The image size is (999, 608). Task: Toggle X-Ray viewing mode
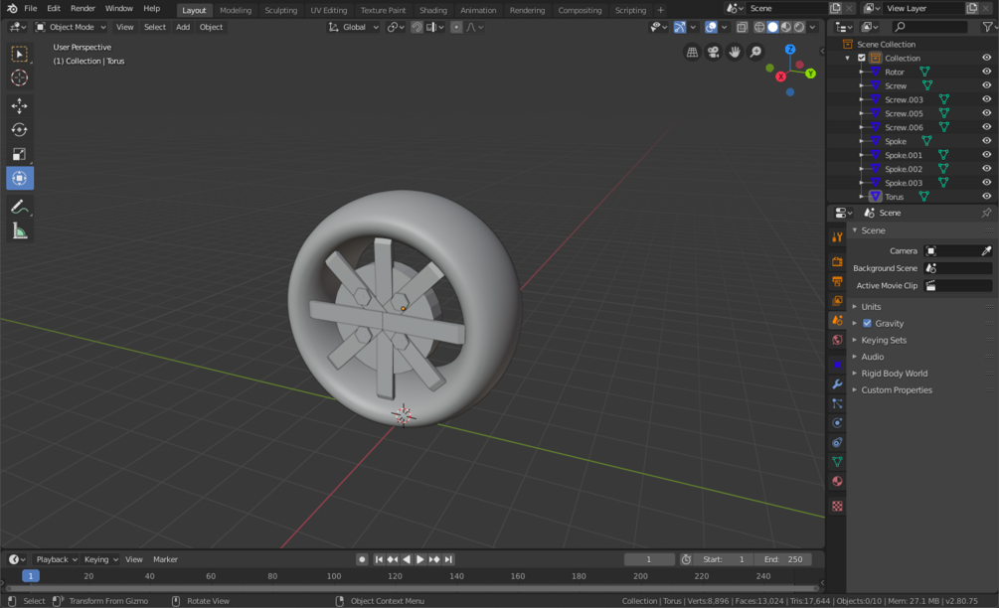(x=742, y=27)
